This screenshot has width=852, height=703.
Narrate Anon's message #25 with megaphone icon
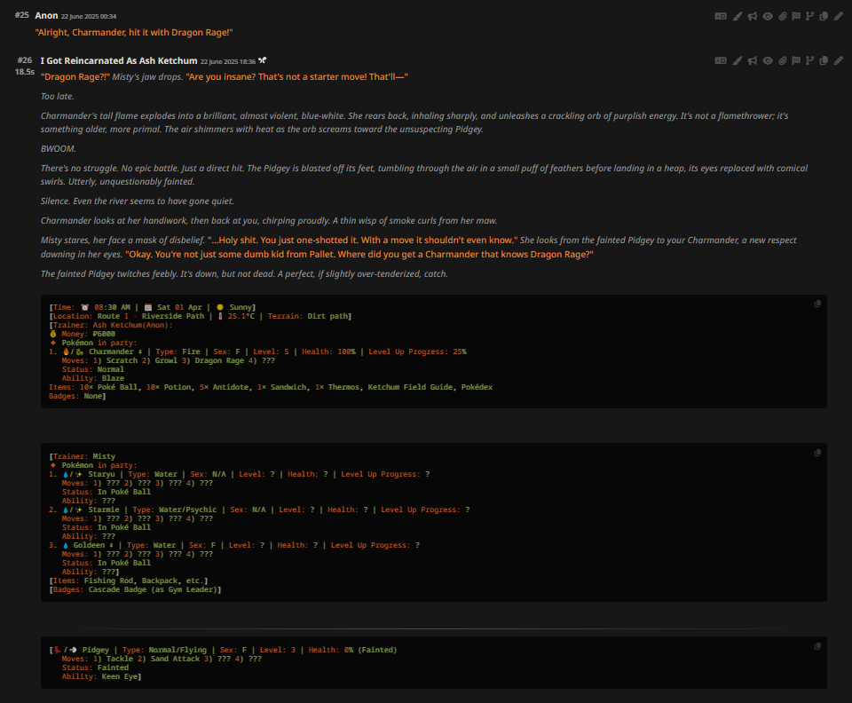752,16
